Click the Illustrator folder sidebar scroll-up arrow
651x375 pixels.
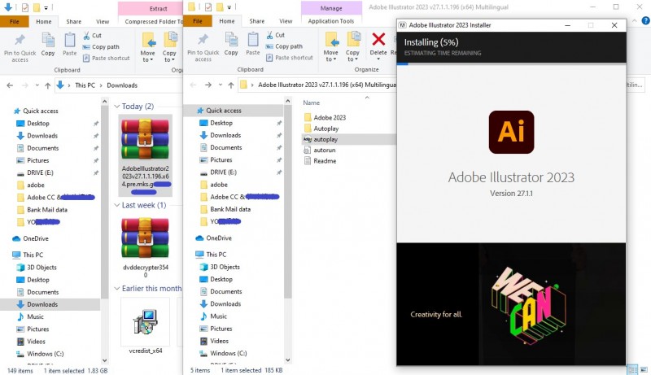(288, 101)
